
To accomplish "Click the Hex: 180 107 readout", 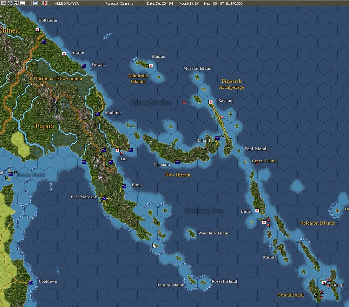I will pos(214,3).
